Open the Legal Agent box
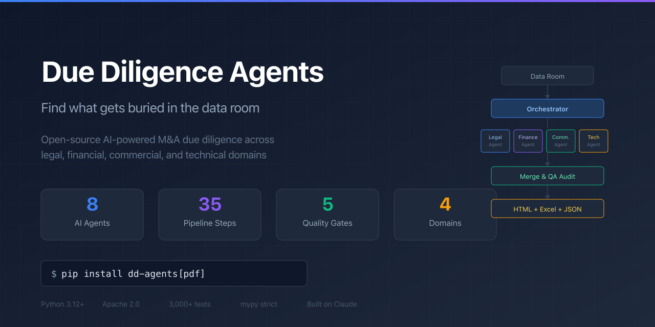The width and height of the screenshot is (655, 327). (x=495, y=141)
